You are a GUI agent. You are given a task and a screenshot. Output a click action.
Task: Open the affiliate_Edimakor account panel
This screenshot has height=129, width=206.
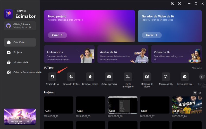click(x=20, y=26)
